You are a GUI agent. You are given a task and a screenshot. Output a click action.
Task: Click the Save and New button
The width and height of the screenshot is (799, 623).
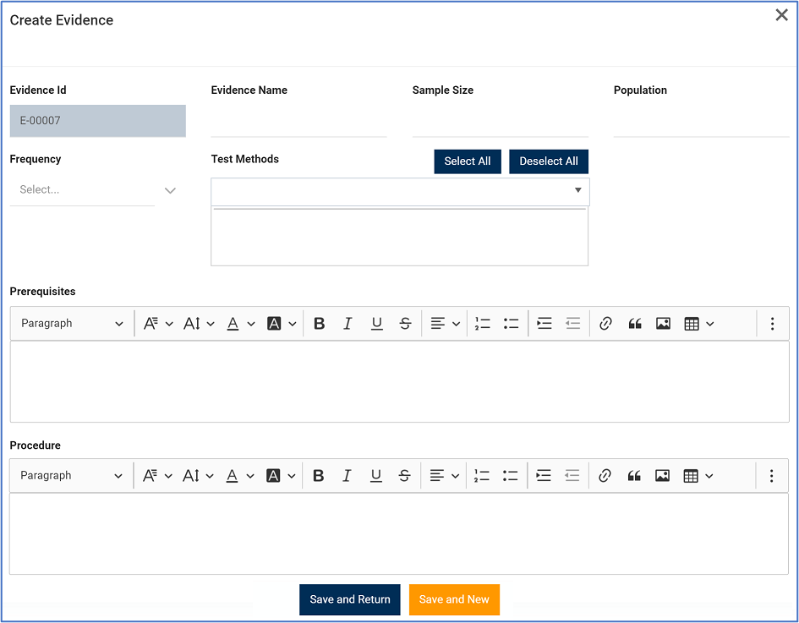point(454,599)
